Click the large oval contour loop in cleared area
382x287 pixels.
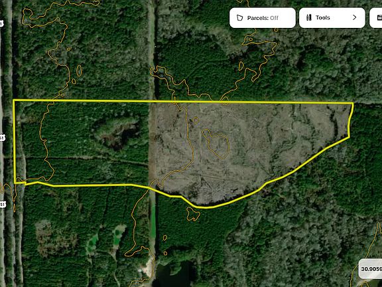click(x=216, y=144)
